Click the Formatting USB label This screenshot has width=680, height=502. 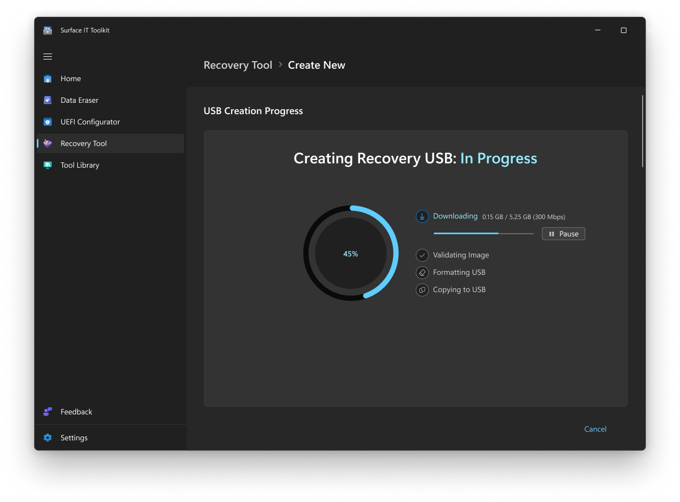click(x=459, y=272)
